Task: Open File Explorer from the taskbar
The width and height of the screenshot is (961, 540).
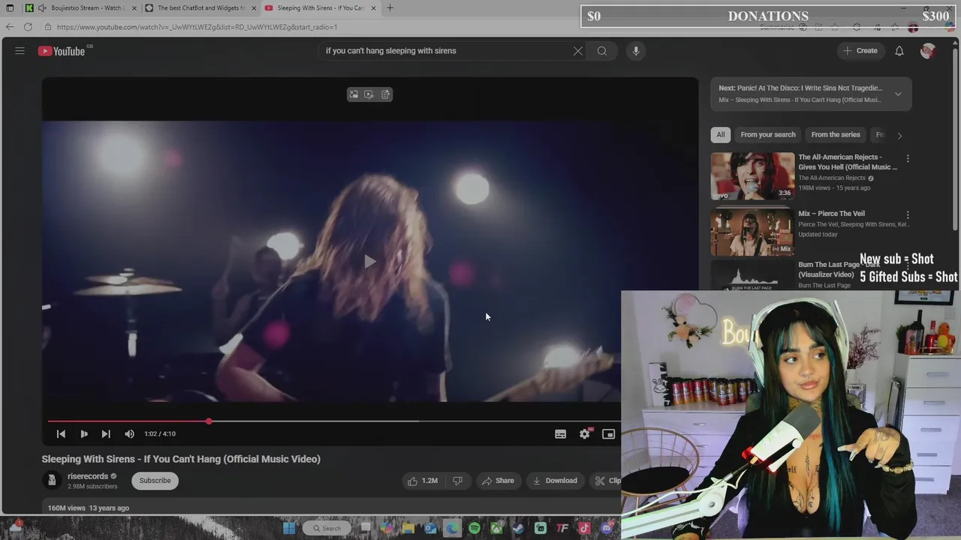Action: click(408, 528)
